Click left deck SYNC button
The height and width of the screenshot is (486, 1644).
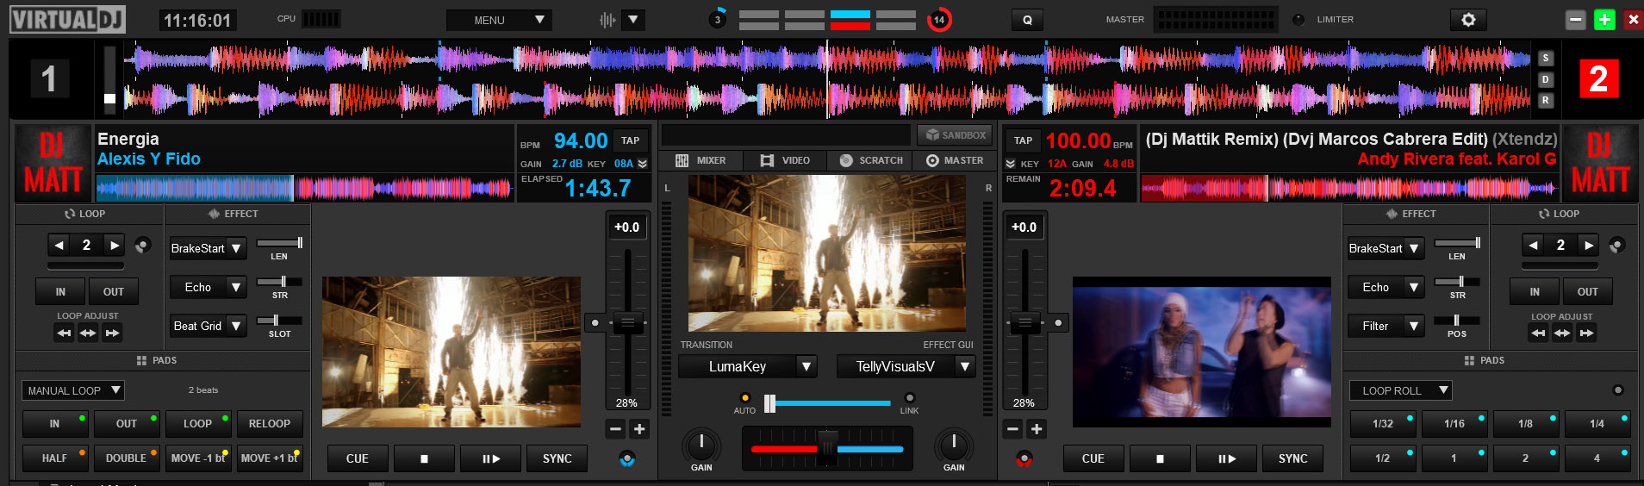557,459
